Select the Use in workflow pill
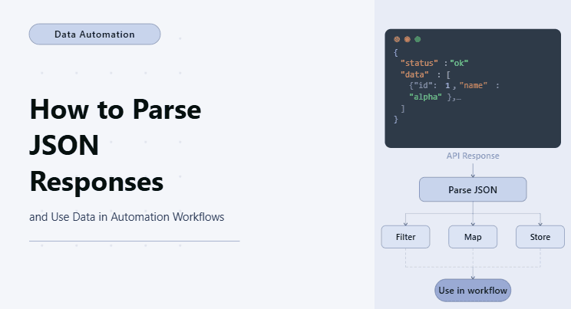 click(473, 291)
